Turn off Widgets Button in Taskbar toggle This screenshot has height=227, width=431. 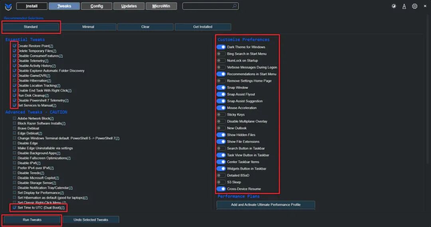(x=221, y=168)
